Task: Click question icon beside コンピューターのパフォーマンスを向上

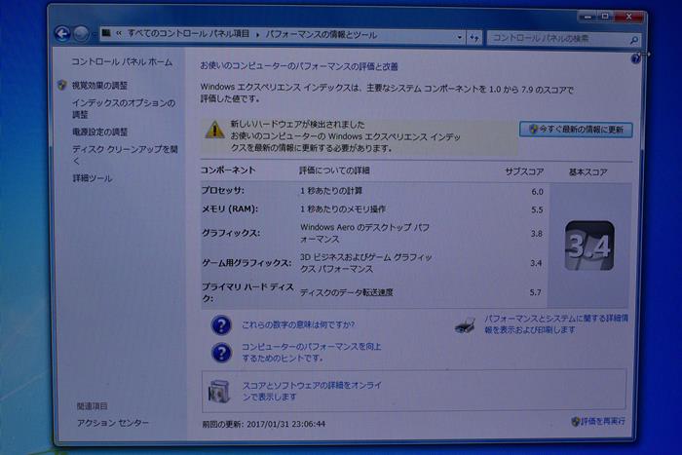Action: 221,353
